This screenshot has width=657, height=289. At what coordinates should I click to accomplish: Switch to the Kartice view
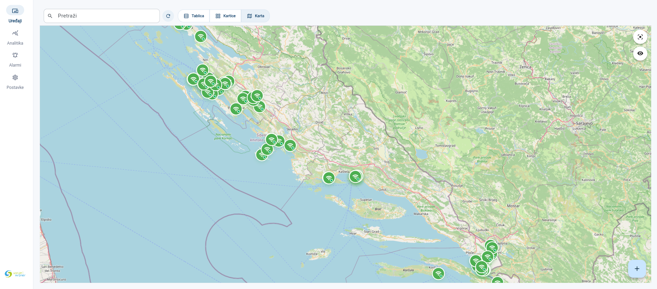pyautogui.click(x=226, y=16)
